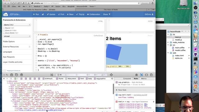The image size is (199, 112).
Task: Show Top Sites grid icon
Action: pos(9,6)
